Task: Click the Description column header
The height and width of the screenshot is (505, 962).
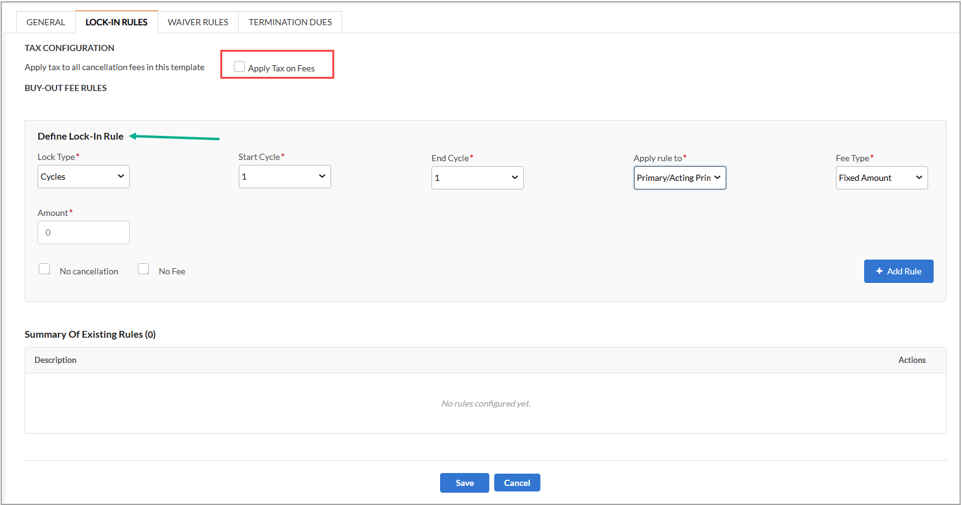Action: 55,360
